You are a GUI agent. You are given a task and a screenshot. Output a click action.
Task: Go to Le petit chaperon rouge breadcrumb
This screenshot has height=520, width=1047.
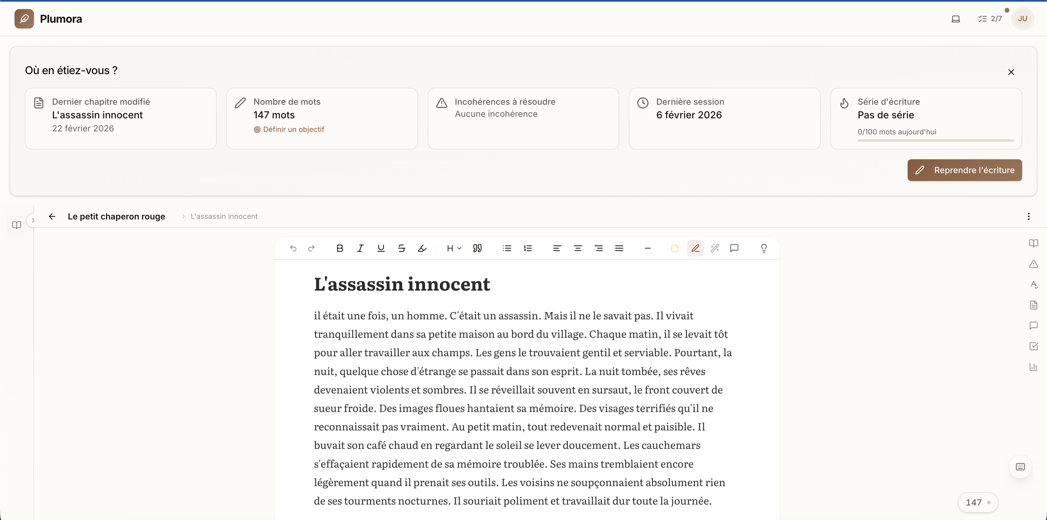[x=116, y=216]
